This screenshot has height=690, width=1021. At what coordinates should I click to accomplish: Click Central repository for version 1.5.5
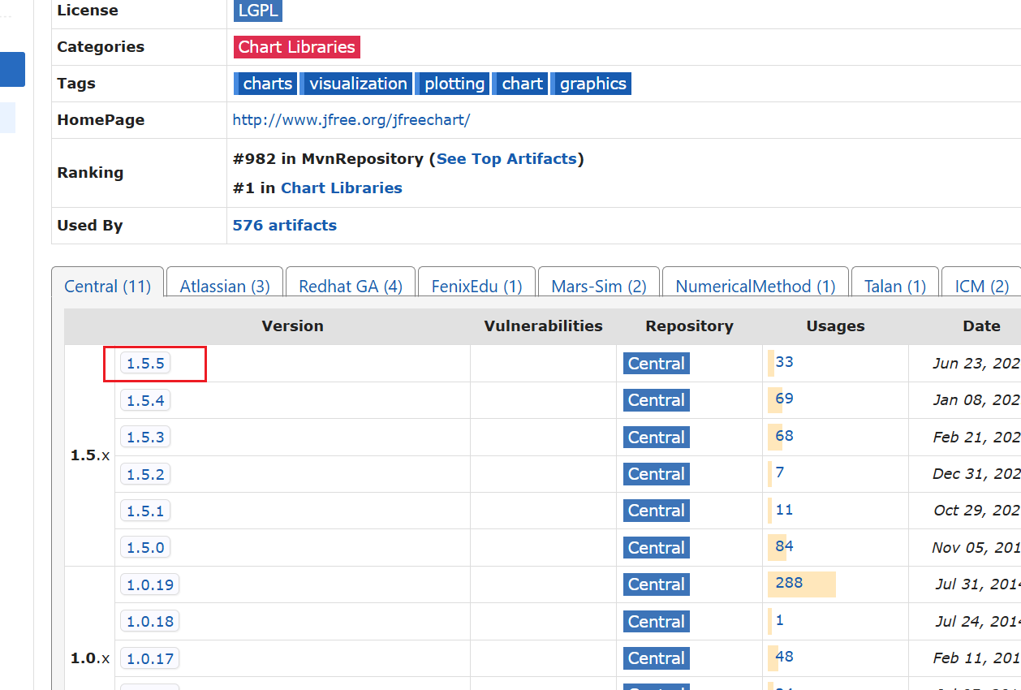(x=657, y=364)
